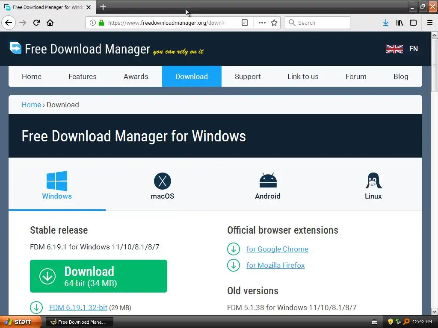Image resolution: width=438 pixels, height=328 pixels.
Task: Click the Home breadcrumb link
Action: pos(31,105)
